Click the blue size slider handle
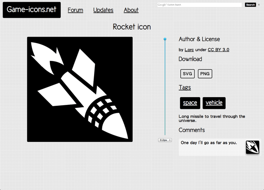 [x=165, y=39]
